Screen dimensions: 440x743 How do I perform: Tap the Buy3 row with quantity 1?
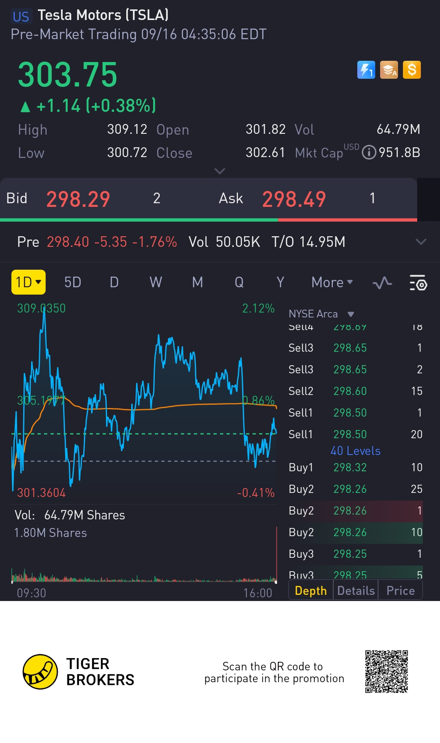click(355, 554)
